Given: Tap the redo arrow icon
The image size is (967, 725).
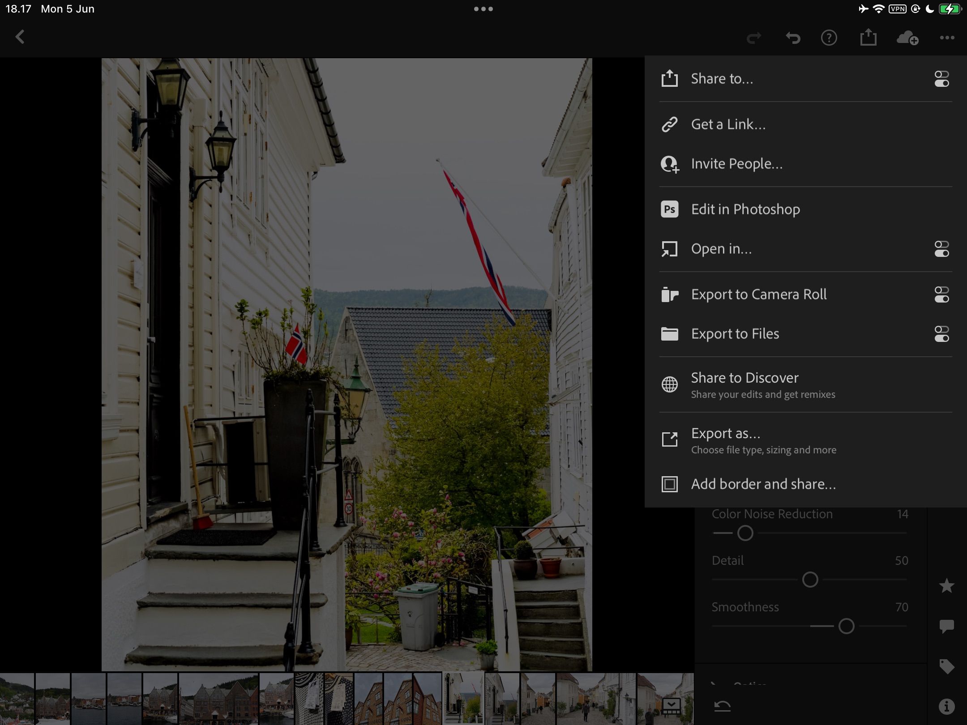Looking at the screenshot, I should 754,38.
